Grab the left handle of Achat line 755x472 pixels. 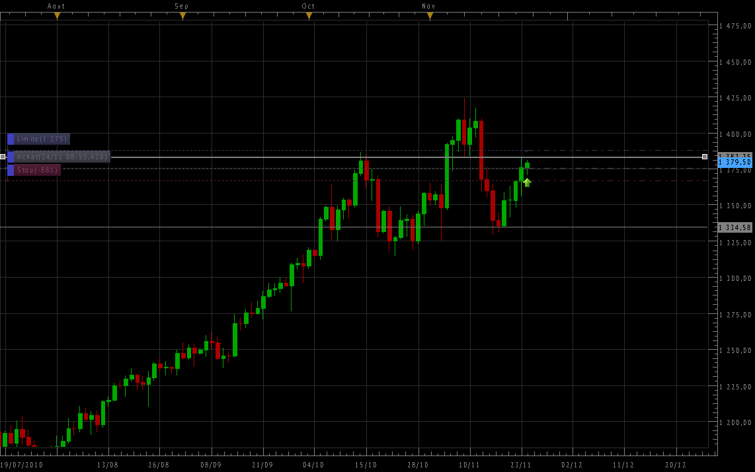coord(3,157)
